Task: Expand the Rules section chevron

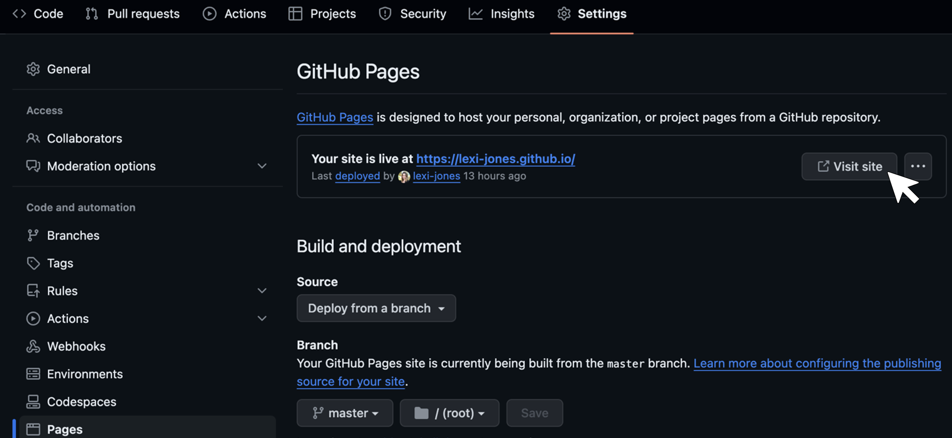Action: (262, 291)
